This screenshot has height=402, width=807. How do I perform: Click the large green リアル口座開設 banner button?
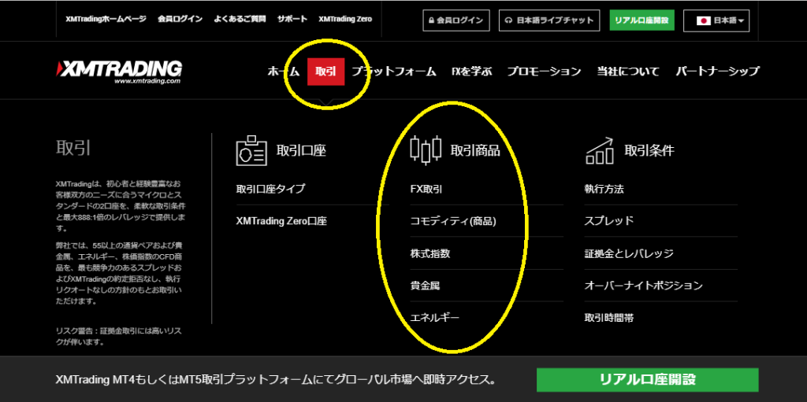pos(647,379)
